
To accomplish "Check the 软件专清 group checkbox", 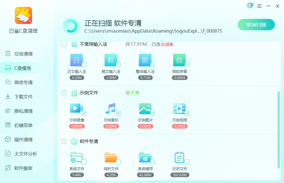I will [64, 141].
